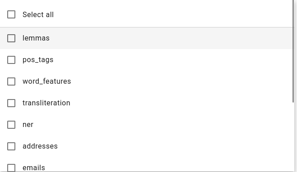Check the pos_tags box
Image resolution: width=297 pixels, height=172 pixels.
[x=11, y=60]
